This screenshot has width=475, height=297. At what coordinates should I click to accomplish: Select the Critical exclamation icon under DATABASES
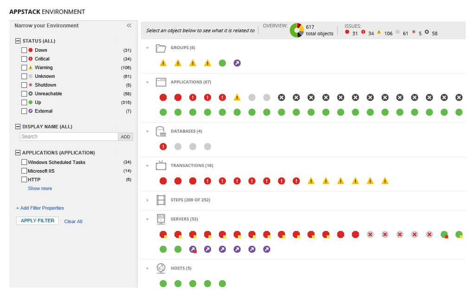(163, 146)
